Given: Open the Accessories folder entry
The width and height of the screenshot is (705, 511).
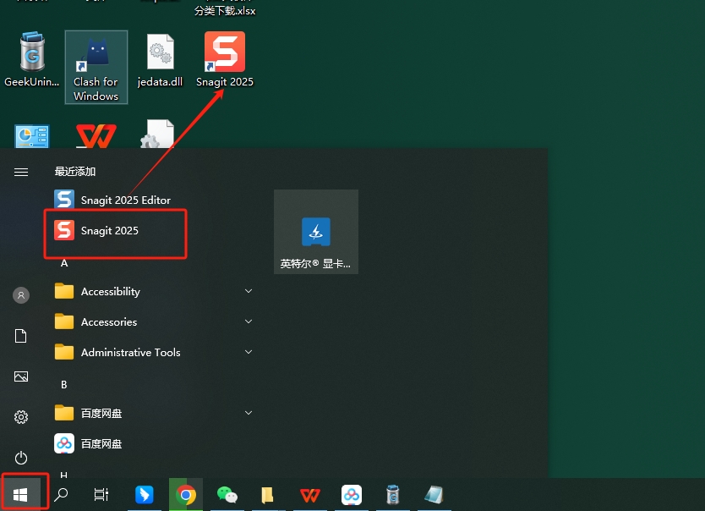Looking at the screenshot, I should 153,321.
